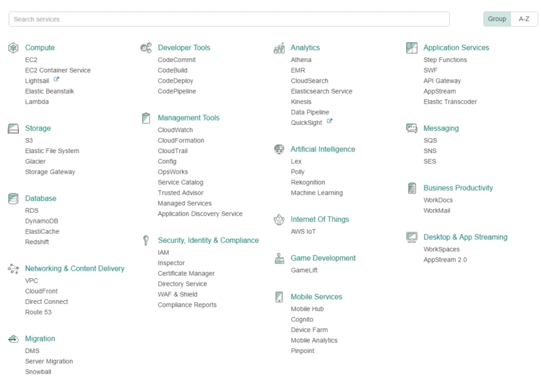Open the Redshift service
Image resolution: width=541 pixels, height=390 pixels.
(37, 242)
